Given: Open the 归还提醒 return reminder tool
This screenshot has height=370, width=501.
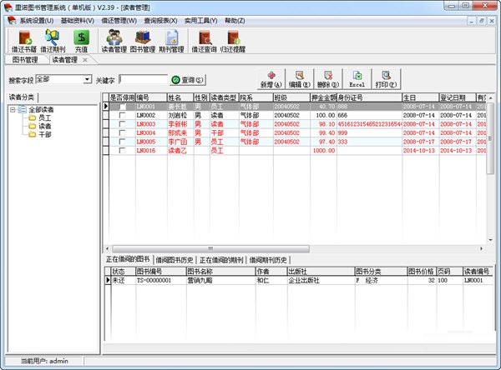Looking at the screenshot, I should [x=234, y=40].
